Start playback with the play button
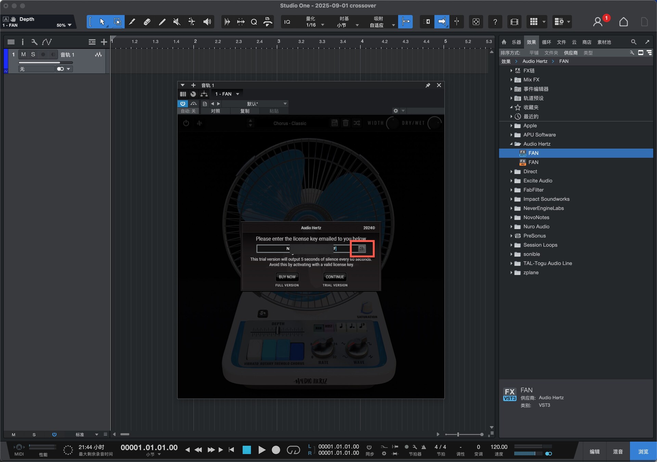 click(262, 450)
